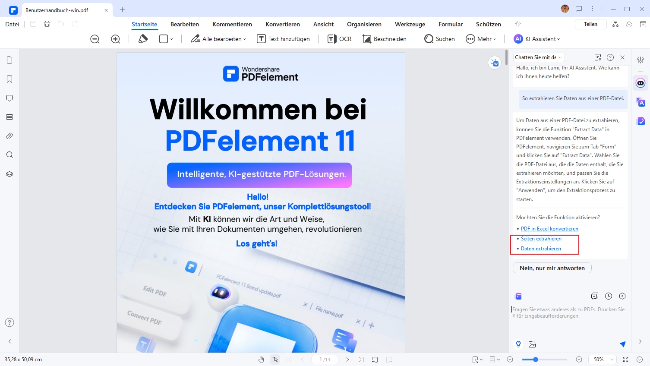Zoom in using the toolbar plus magnifier

click(x=116, y=39)
